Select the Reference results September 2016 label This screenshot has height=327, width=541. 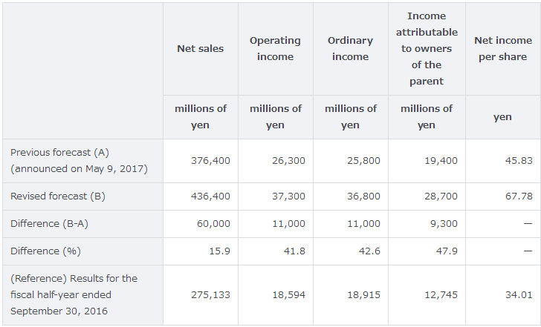(74, 294)
